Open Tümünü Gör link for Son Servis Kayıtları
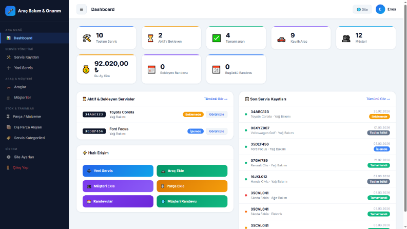The image size is (407, 229). coord(378,99)
